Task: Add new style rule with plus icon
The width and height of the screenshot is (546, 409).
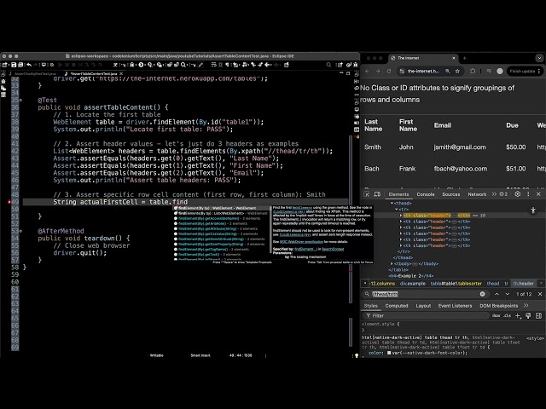Action: (x=518, y=315)
